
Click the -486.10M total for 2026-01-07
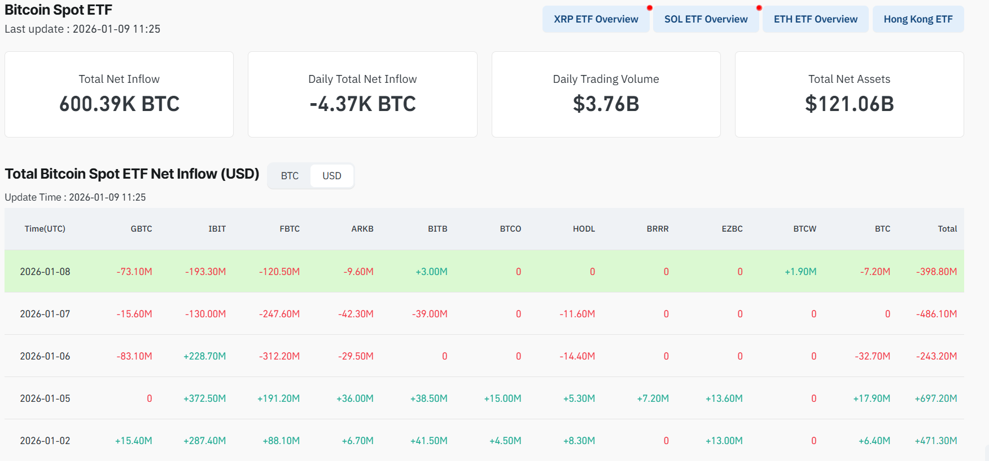937,314
